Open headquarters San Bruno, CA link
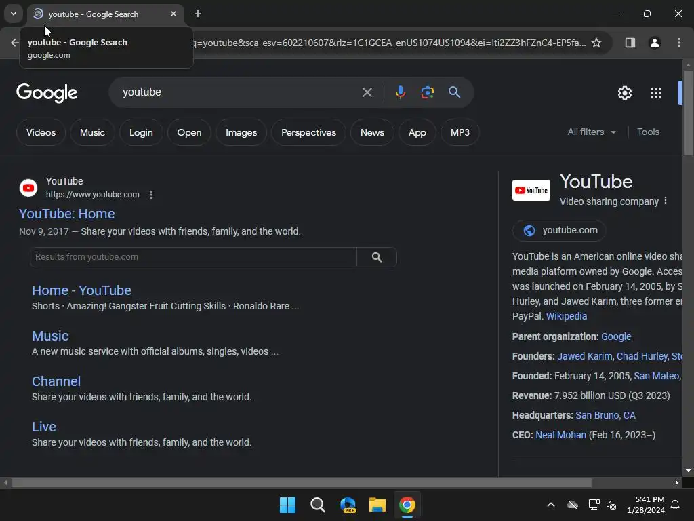 pyautogui.click(x=605, y=416)
